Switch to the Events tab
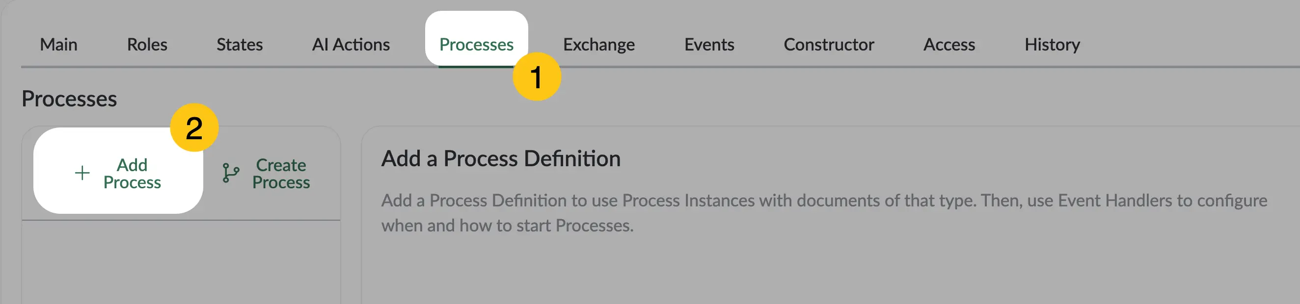1300x304 pixels. tap(709, 45)
